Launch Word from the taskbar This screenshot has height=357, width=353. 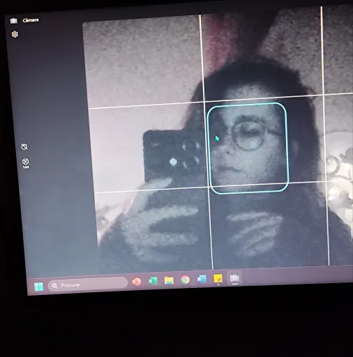[202, 279]
